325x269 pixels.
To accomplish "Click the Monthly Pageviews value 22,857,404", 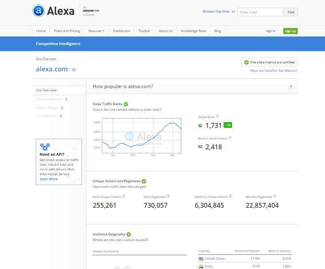I will click(x=262, y=205).
